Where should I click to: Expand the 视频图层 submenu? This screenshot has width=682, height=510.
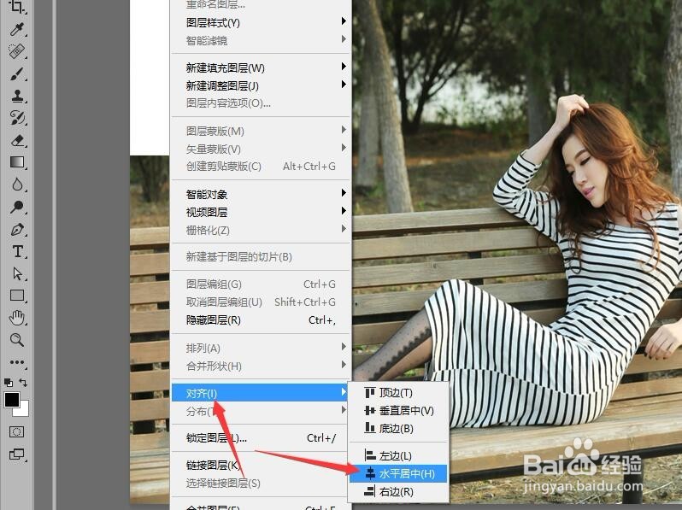[x=260, y=212]
